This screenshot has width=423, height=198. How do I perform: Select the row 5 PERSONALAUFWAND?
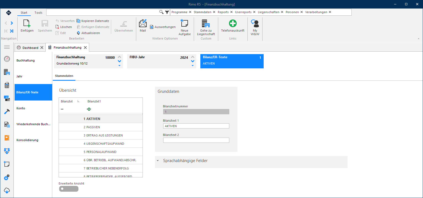pos(101,152)
